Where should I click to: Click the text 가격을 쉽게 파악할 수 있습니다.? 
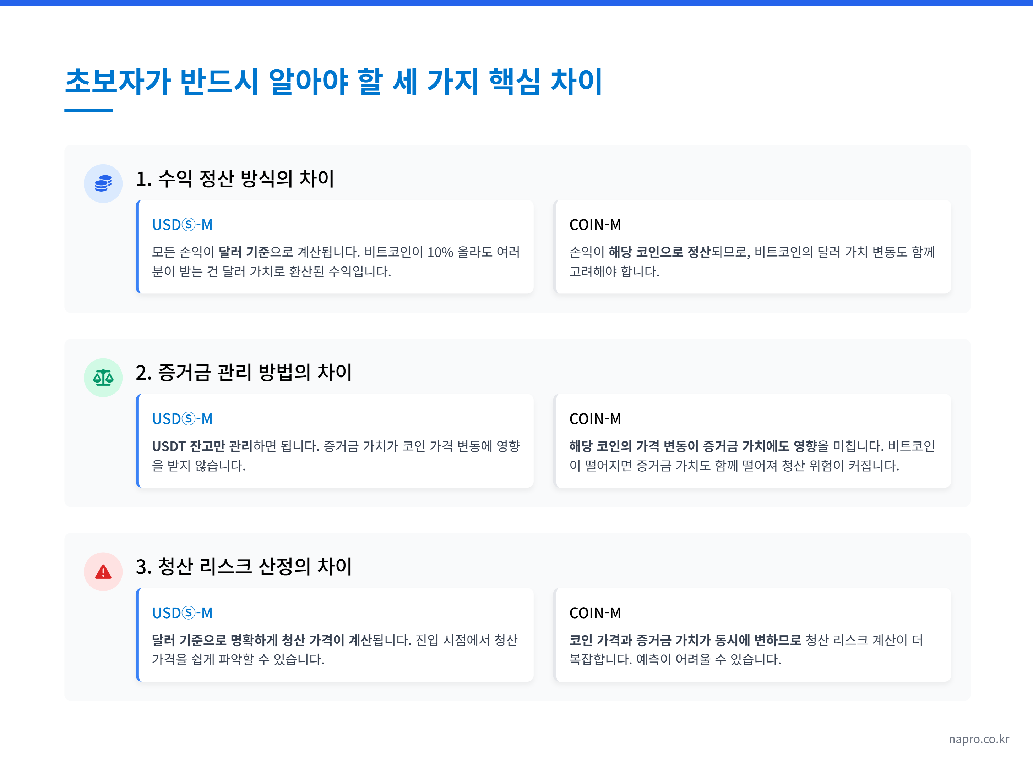[238, 659]
